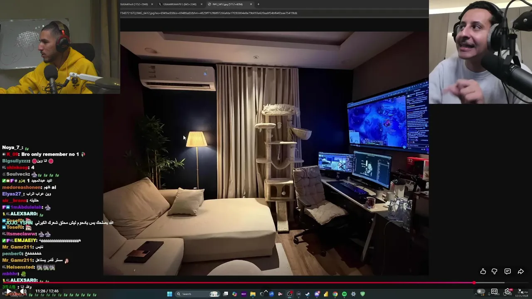Viewport: 532px width, 299px height.
Task: Open the green shield taskbar app
Action: 362,294
